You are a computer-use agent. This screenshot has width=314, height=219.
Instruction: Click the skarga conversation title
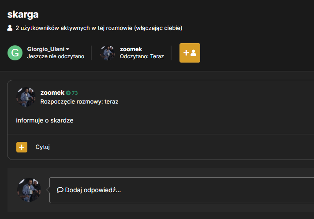(23, 15)
